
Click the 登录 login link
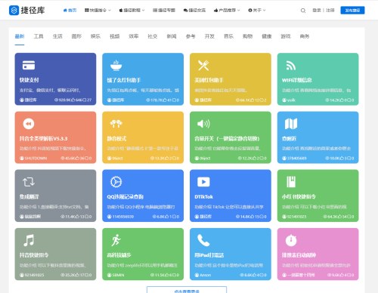point(317,11)
